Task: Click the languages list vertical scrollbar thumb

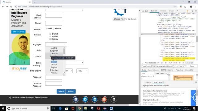Action: pos(64,51)
